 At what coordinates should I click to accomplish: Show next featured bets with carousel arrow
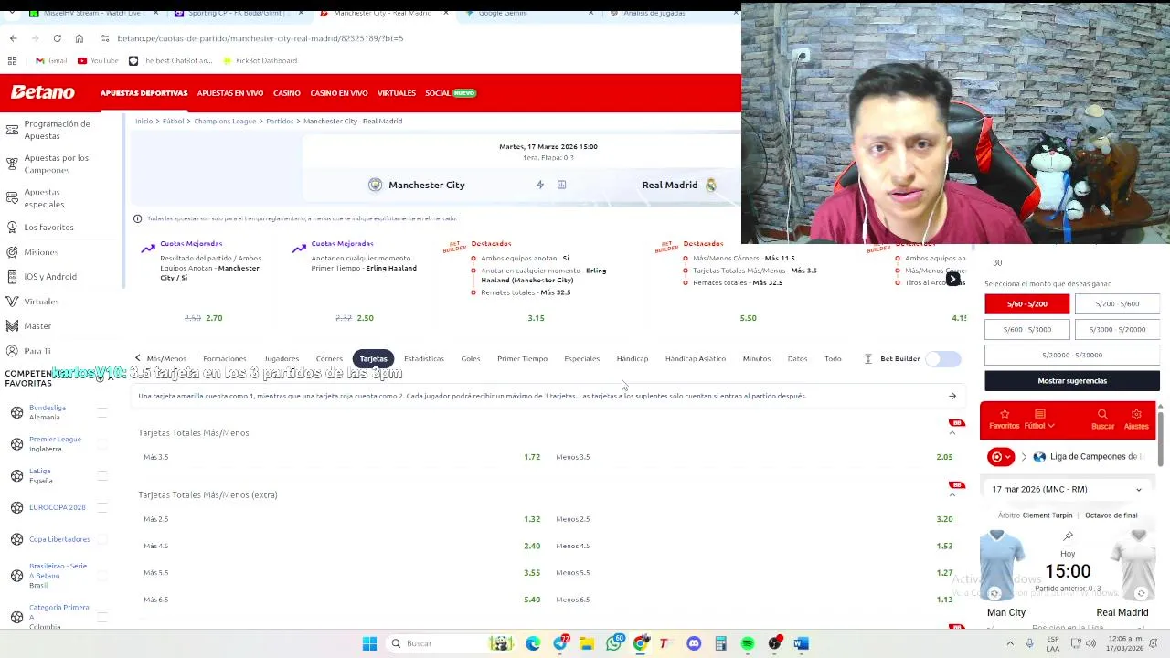tap(952, 280)
